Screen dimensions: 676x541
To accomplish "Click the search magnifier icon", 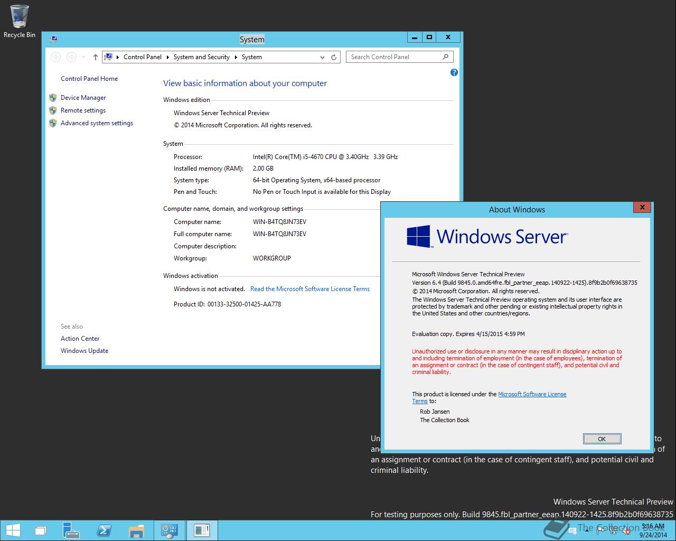I will click(x=446, y=57).
